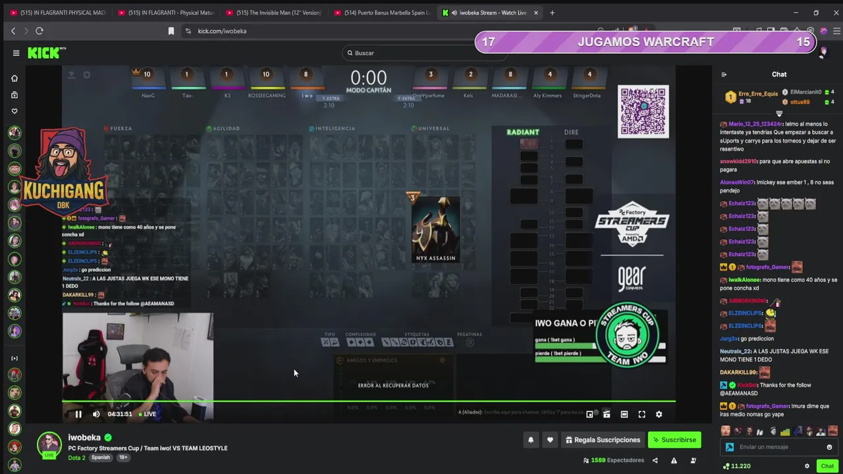
Task: Select the first quick emote in chat
Action: point(725,431)
